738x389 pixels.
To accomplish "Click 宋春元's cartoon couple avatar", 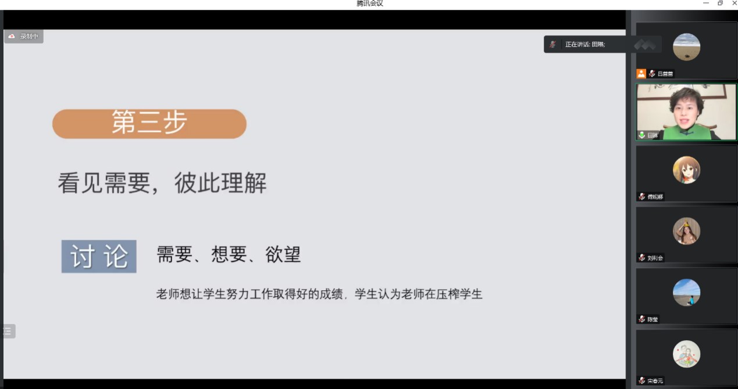I will tap(686, 354).
